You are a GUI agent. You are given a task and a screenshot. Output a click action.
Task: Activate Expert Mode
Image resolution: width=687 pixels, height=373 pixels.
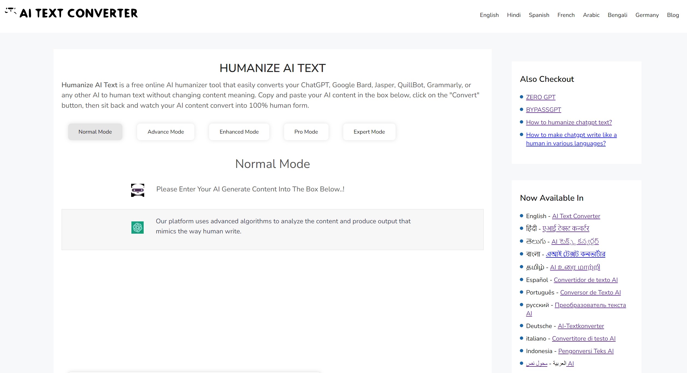369,132
